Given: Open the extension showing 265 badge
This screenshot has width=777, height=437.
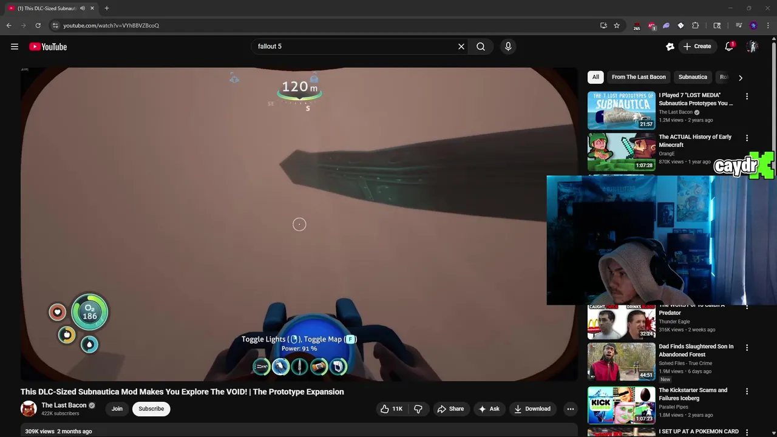Looking at the screenshot, I should [x=636, y=25].
